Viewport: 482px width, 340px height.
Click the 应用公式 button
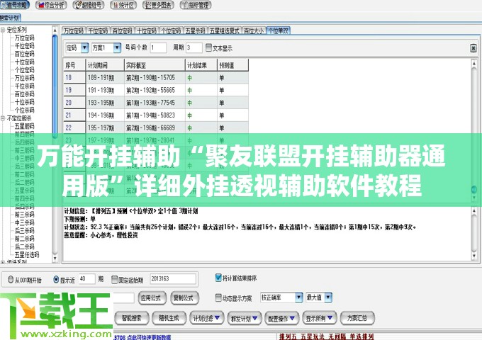pos(152,298)
